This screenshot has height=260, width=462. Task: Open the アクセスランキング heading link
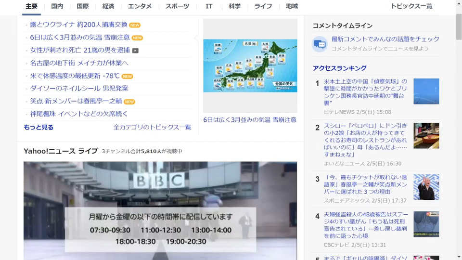[x=339, y=68]
